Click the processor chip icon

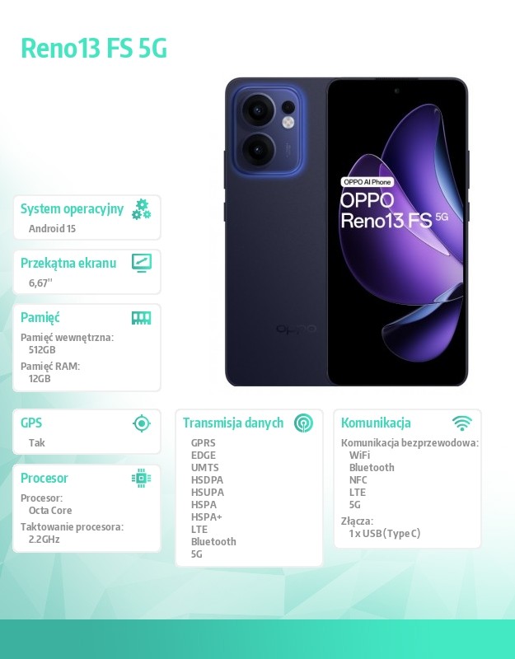point(141,478)
